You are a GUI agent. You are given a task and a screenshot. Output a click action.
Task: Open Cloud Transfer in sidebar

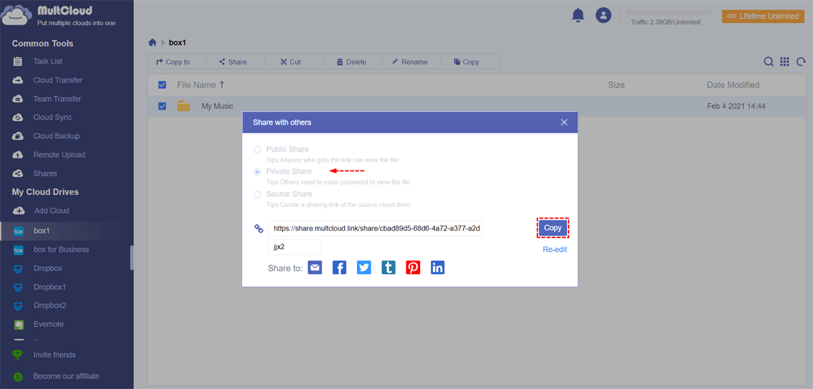tap(58, 80)
